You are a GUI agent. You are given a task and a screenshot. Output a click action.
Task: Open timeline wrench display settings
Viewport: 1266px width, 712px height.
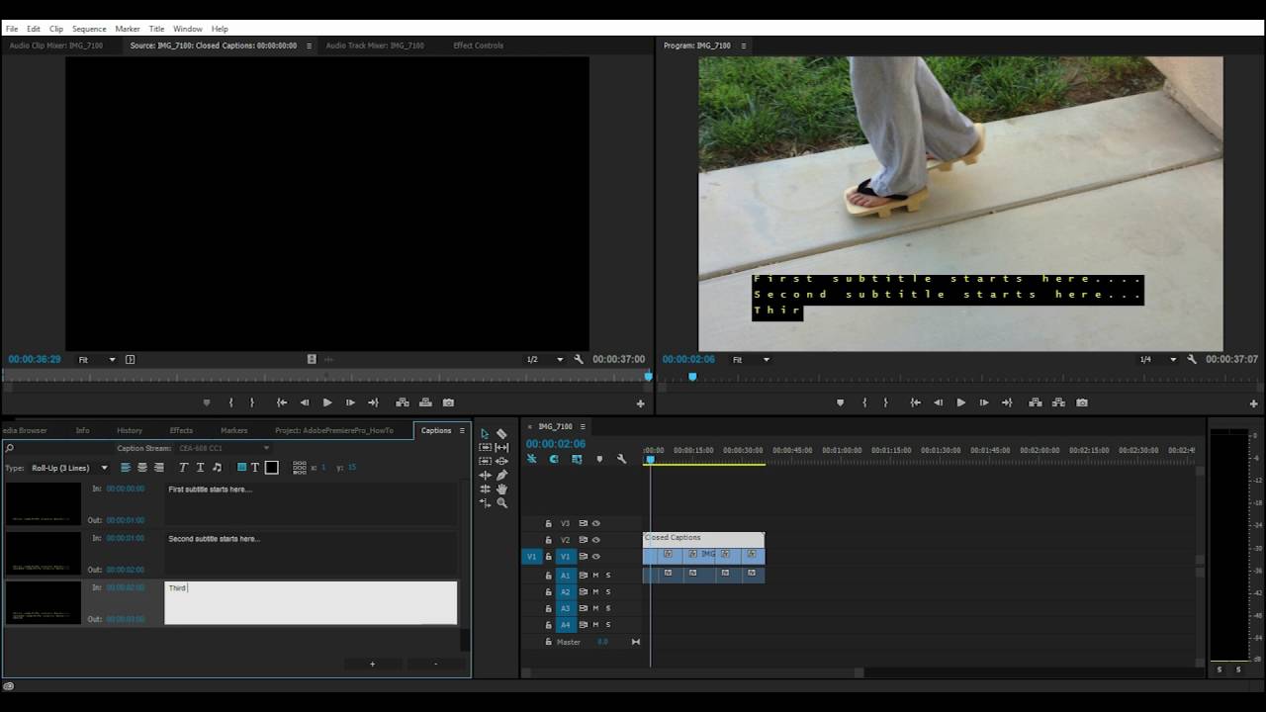click(x=621, y=459)
